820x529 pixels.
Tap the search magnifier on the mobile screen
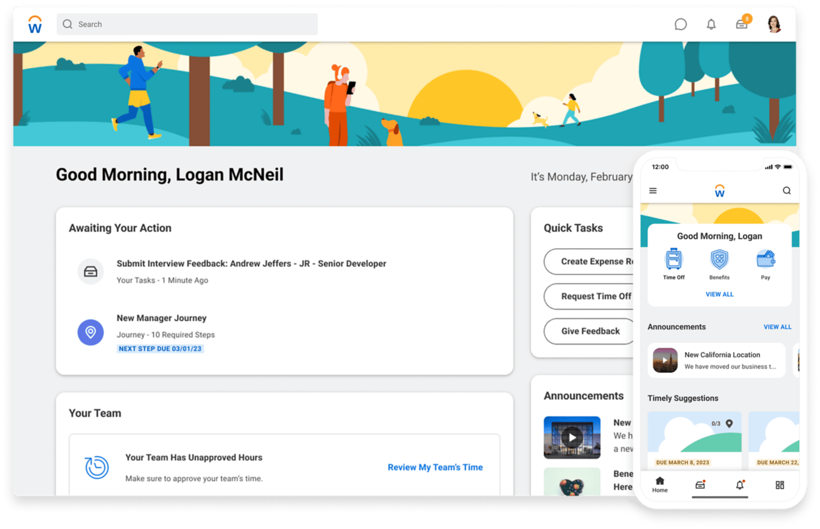click(787, 190)
